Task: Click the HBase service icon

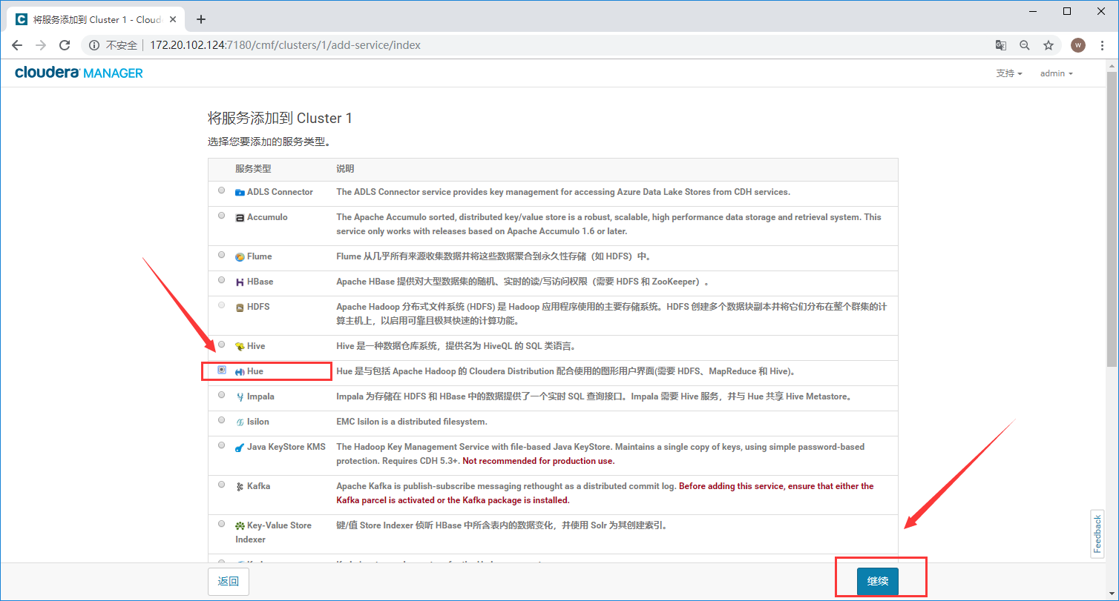Action: click(240, 282)
